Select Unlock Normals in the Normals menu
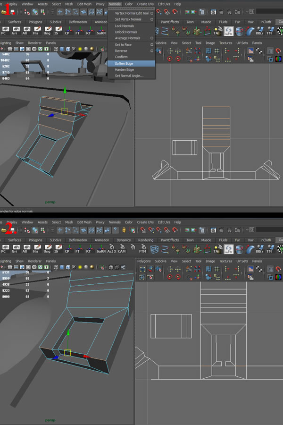The width and height of the screenshot is (283, 425). click(131, 32)
